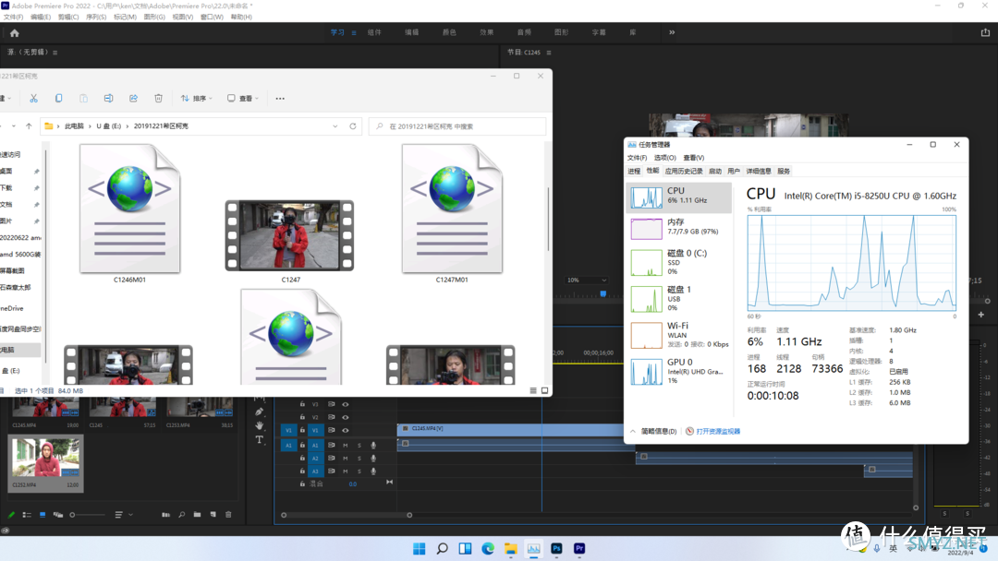
Task: Toggle V2 track output eye icon
Action: click(x=346, y=417)
